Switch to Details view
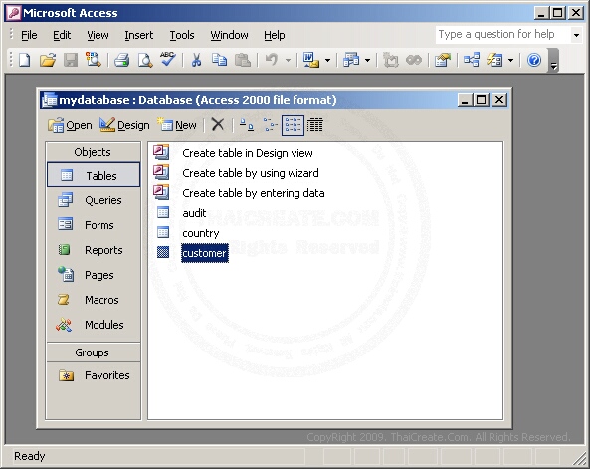The width and height of the screenshot is (590, 469). click(x=315, y=125)
